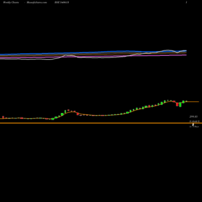Click the MunafaSutra.com label
The width and height of the screenshot is (202, 202).
[37, 2]
